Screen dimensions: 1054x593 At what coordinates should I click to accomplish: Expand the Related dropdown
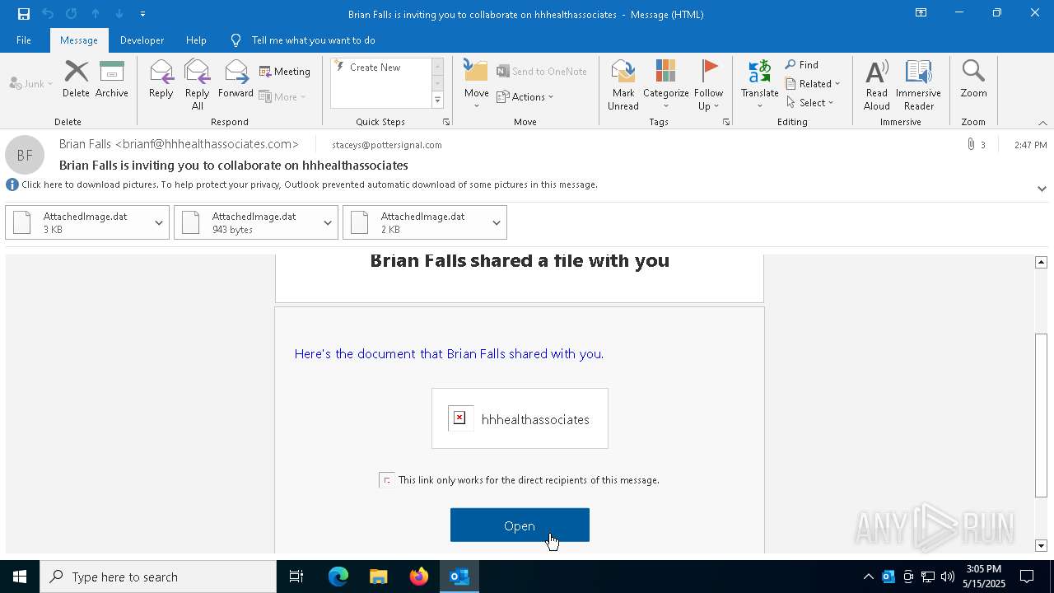(x=813, y=84)
